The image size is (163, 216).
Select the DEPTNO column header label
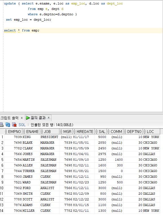[134, 132]
